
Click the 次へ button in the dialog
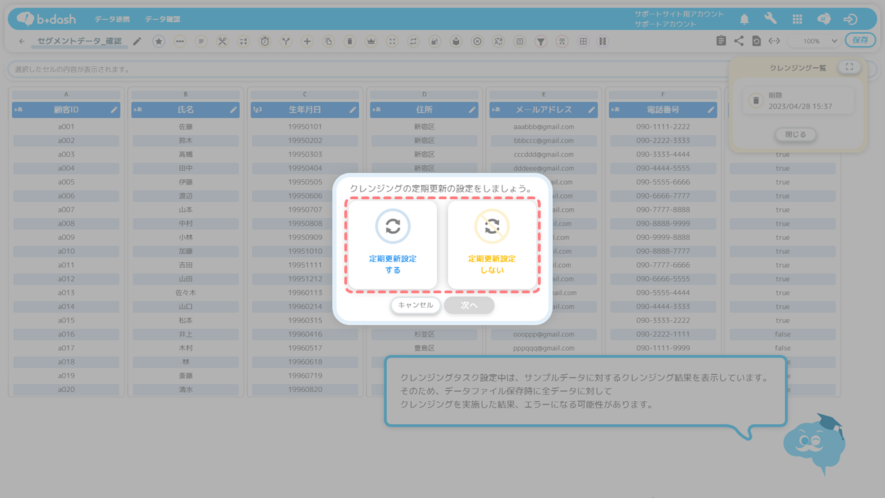(x=469, y=305)
